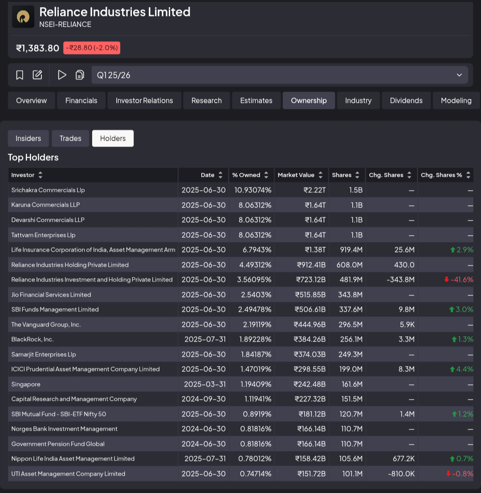481x493 pixels.
Task: Select SBI Mutual Fund - SBI-ETF Nifty 50
Action: (x=58, y=415)
